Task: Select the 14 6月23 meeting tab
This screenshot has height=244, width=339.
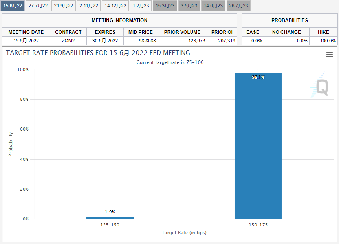Action: [x=213, y=6]
